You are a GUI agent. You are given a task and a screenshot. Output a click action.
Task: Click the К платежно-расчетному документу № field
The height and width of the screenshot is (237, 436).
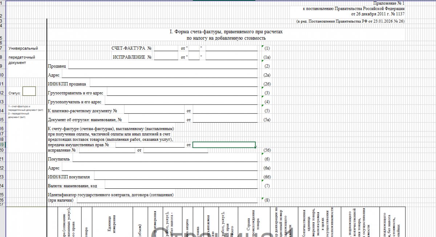pyautogui.click(x=154, y=111)
